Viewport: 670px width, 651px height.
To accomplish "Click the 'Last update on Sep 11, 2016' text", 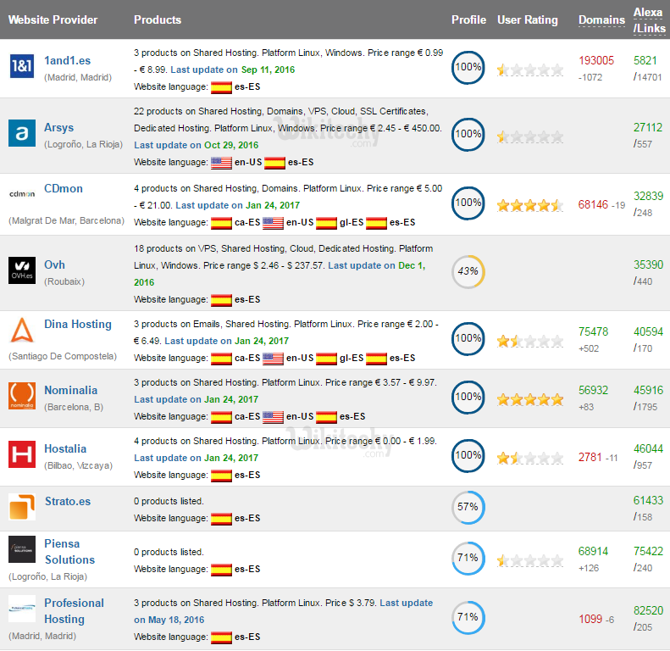I will [233, 70].
